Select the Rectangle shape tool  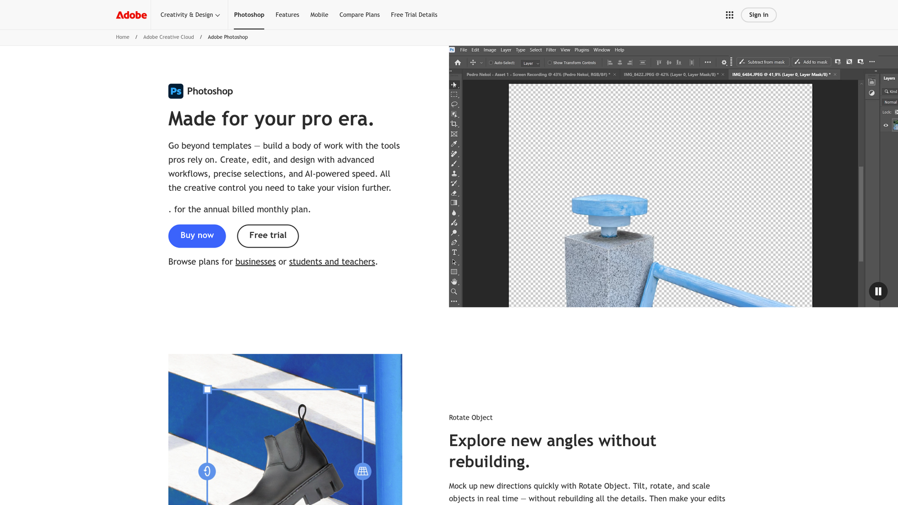click(454, 272)
